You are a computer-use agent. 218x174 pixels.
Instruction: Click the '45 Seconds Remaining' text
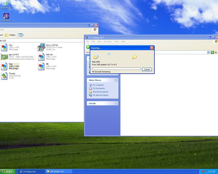101,72
